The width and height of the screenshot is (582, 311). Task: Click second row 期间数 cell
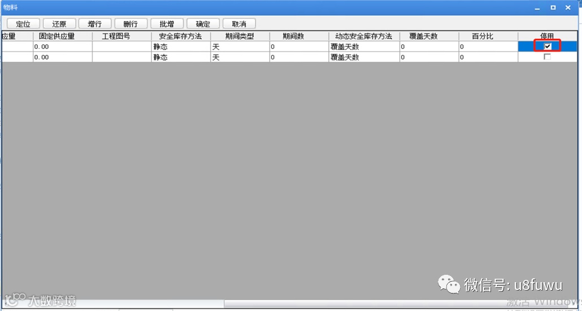(x=299, y=57)
